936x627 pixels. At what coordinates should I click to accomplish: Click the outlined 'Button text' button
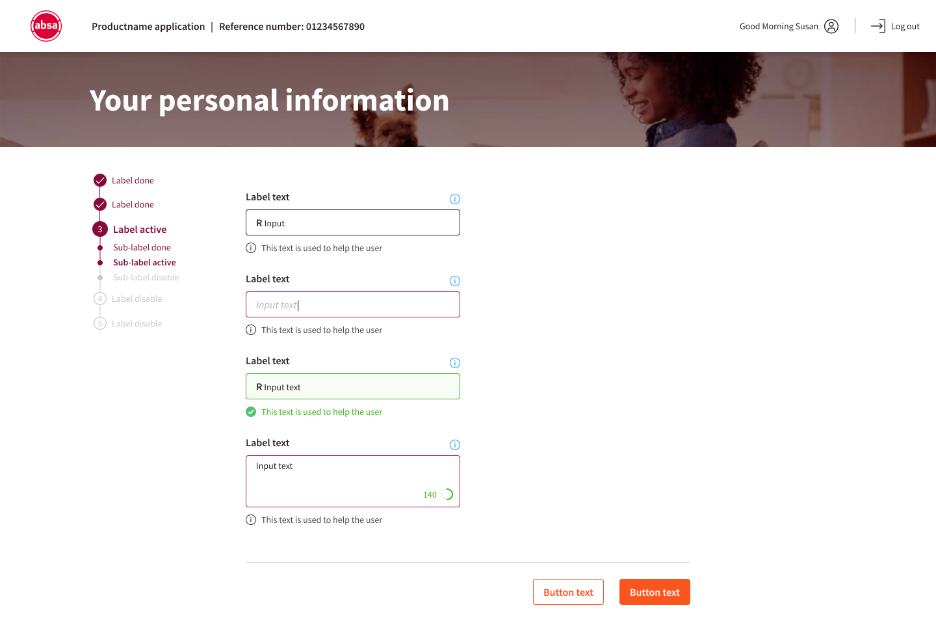point(568,592)
